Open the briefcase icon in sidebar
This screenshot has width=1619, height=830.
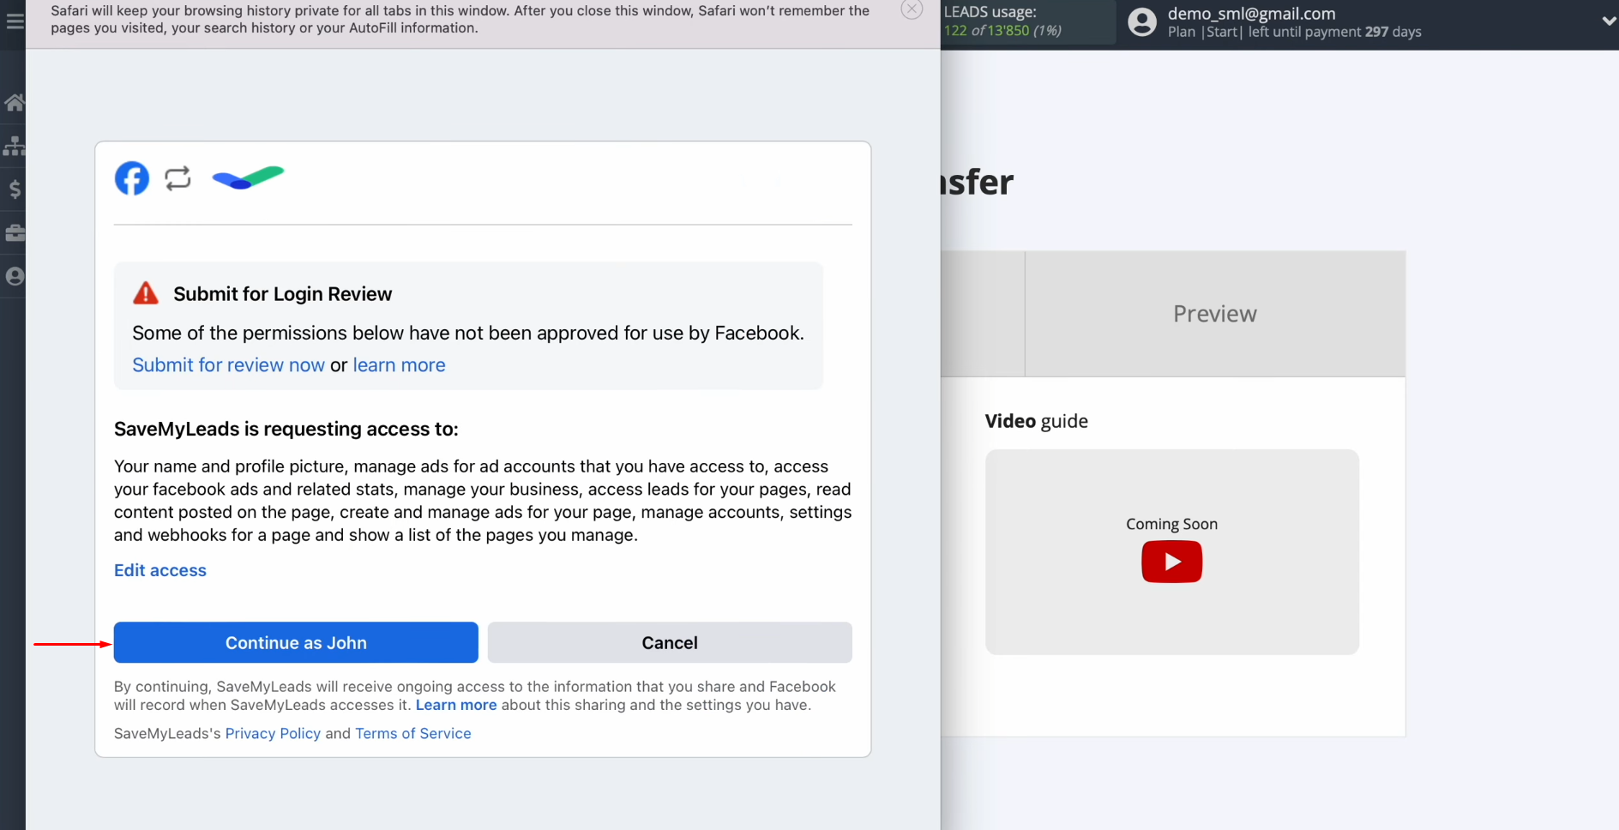pos(15,232)
